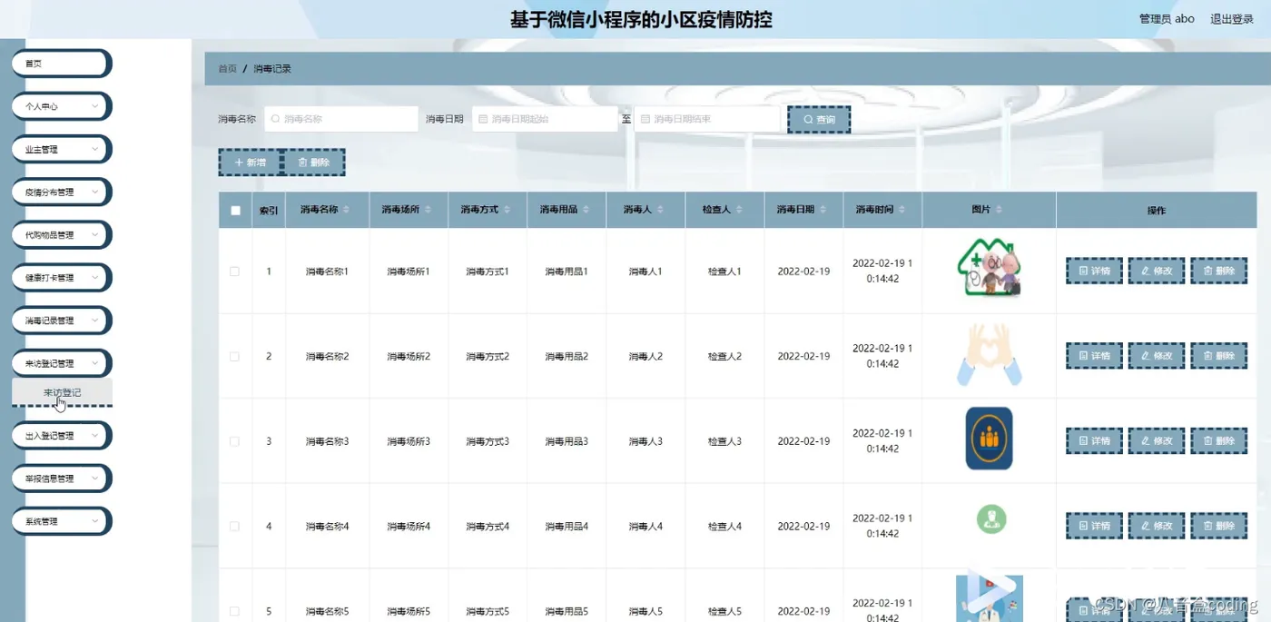Delete 消毒名称2 row via 删除
The image size is (1271, 622).
click(1218, 356)
